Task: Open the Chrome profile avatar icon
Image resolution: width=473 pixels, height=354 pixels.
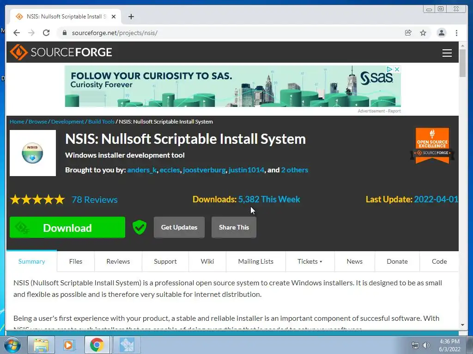Action: 441,33
